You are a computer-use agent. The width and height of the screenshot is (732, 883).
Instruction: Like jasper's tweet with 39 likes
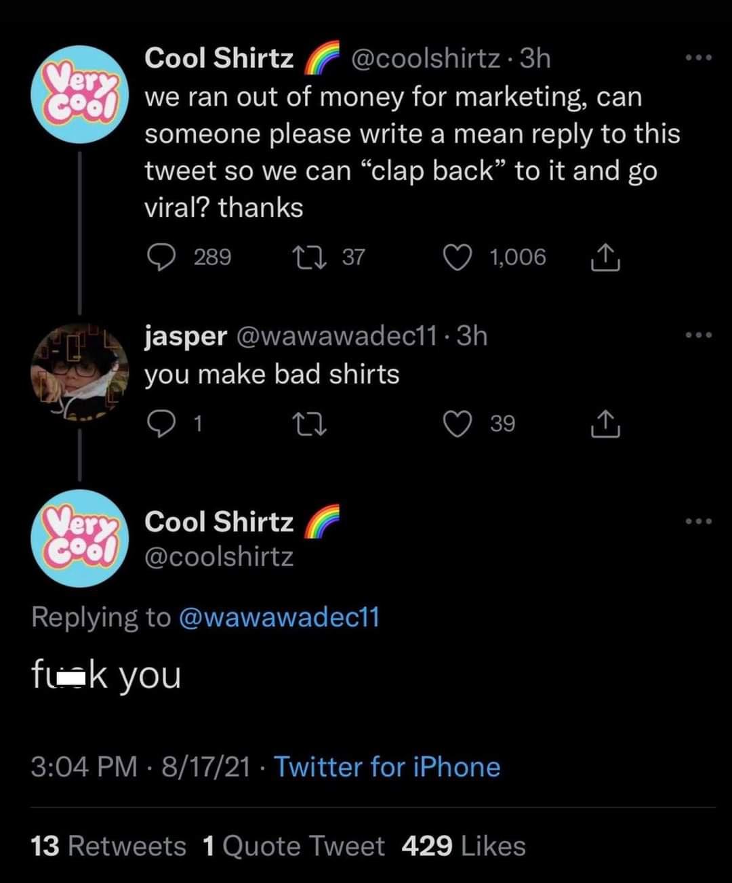tap(457, 424)
